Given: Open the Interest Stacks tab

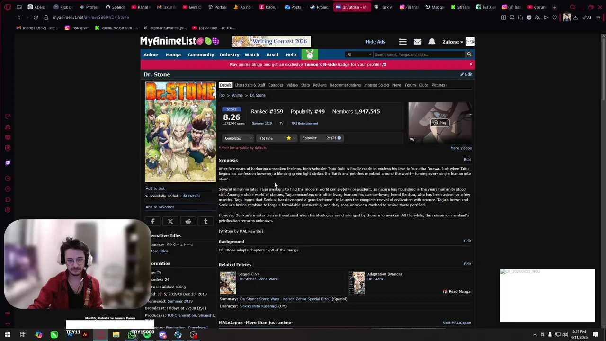Looking at the screenshot, I should point(376,85).
